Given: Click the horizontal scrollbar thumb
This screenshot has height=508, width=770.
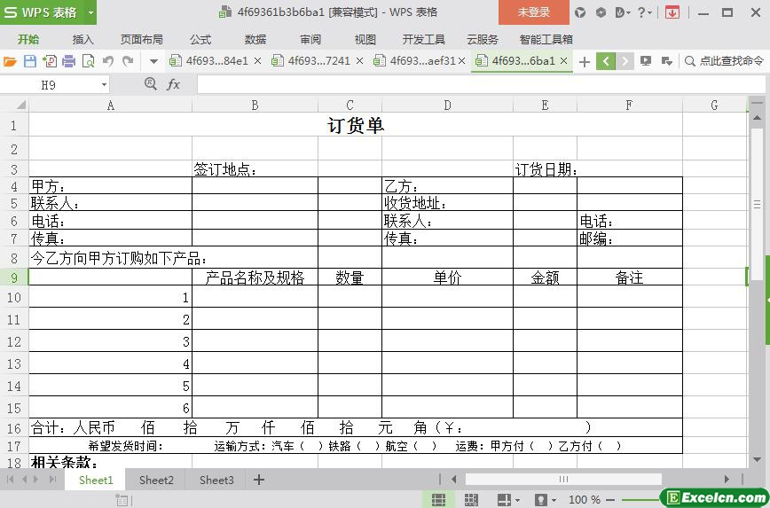Looking at the screenshot, I should (563, 479).
